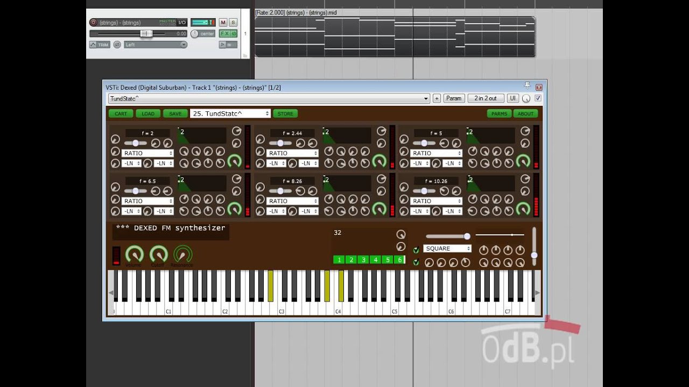This screenshot has height=387, width=689.
Task: Toggle operator 6 on/off button
Action: [399, 260]
